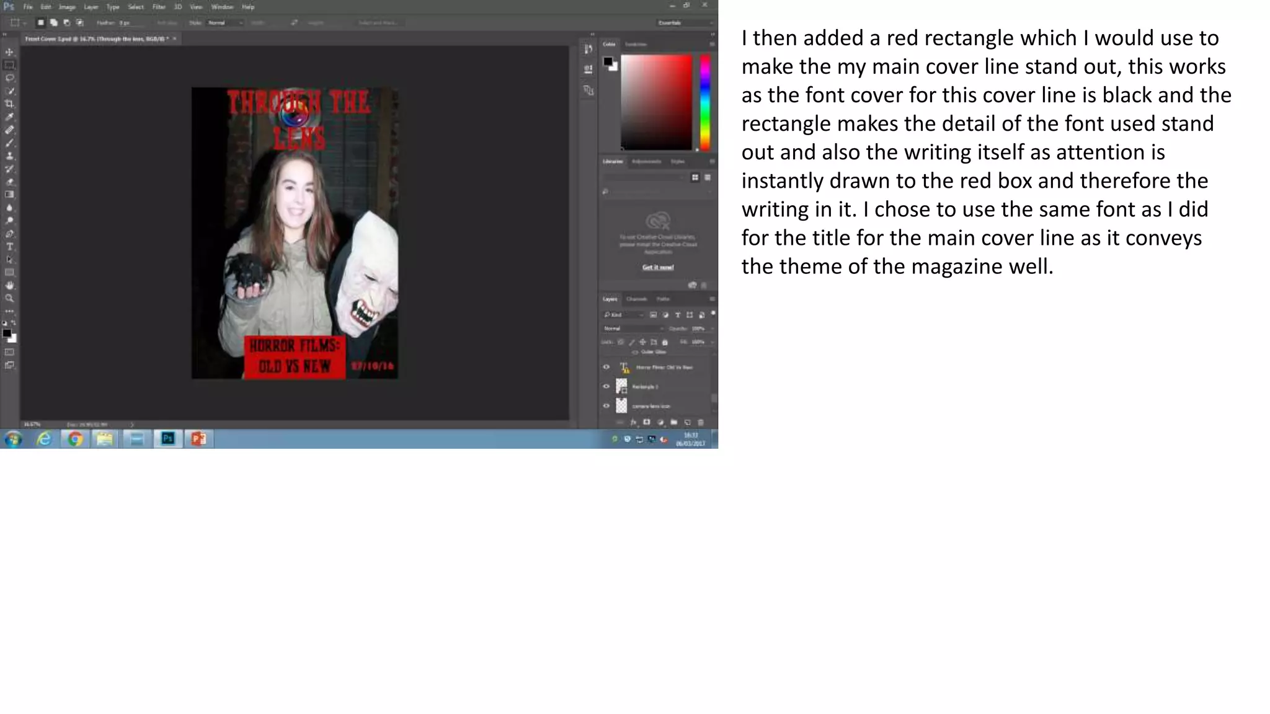Select the Dodge tool
The width and height of the screenshot is (1270, 714).
point(9,221)
